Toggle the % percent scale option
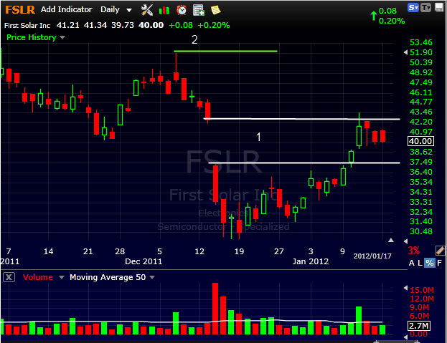The width and height of the screenshot is (447, 343). [430, 263]
